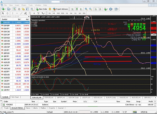
Task: Switch to candlestick chart icon
Action: click(x=77, y=9)
